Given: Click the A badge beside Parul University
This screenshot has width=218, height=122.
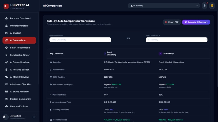Looking at the screenshot, I should (x=105, y=54).
